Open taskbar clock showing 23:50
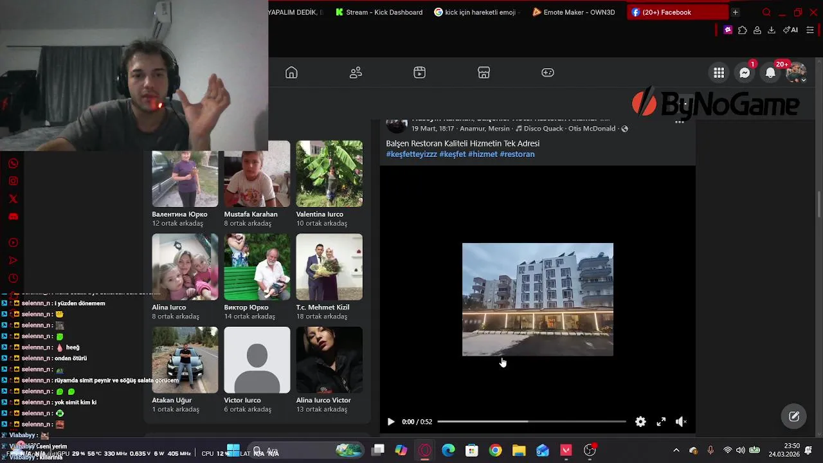Image resolution: width=823 pixels, height=463 pixels. pos(783,450)
